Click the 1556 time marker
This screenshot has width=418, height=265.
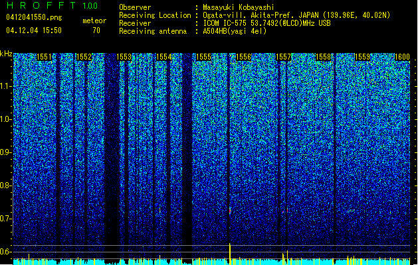243,57
